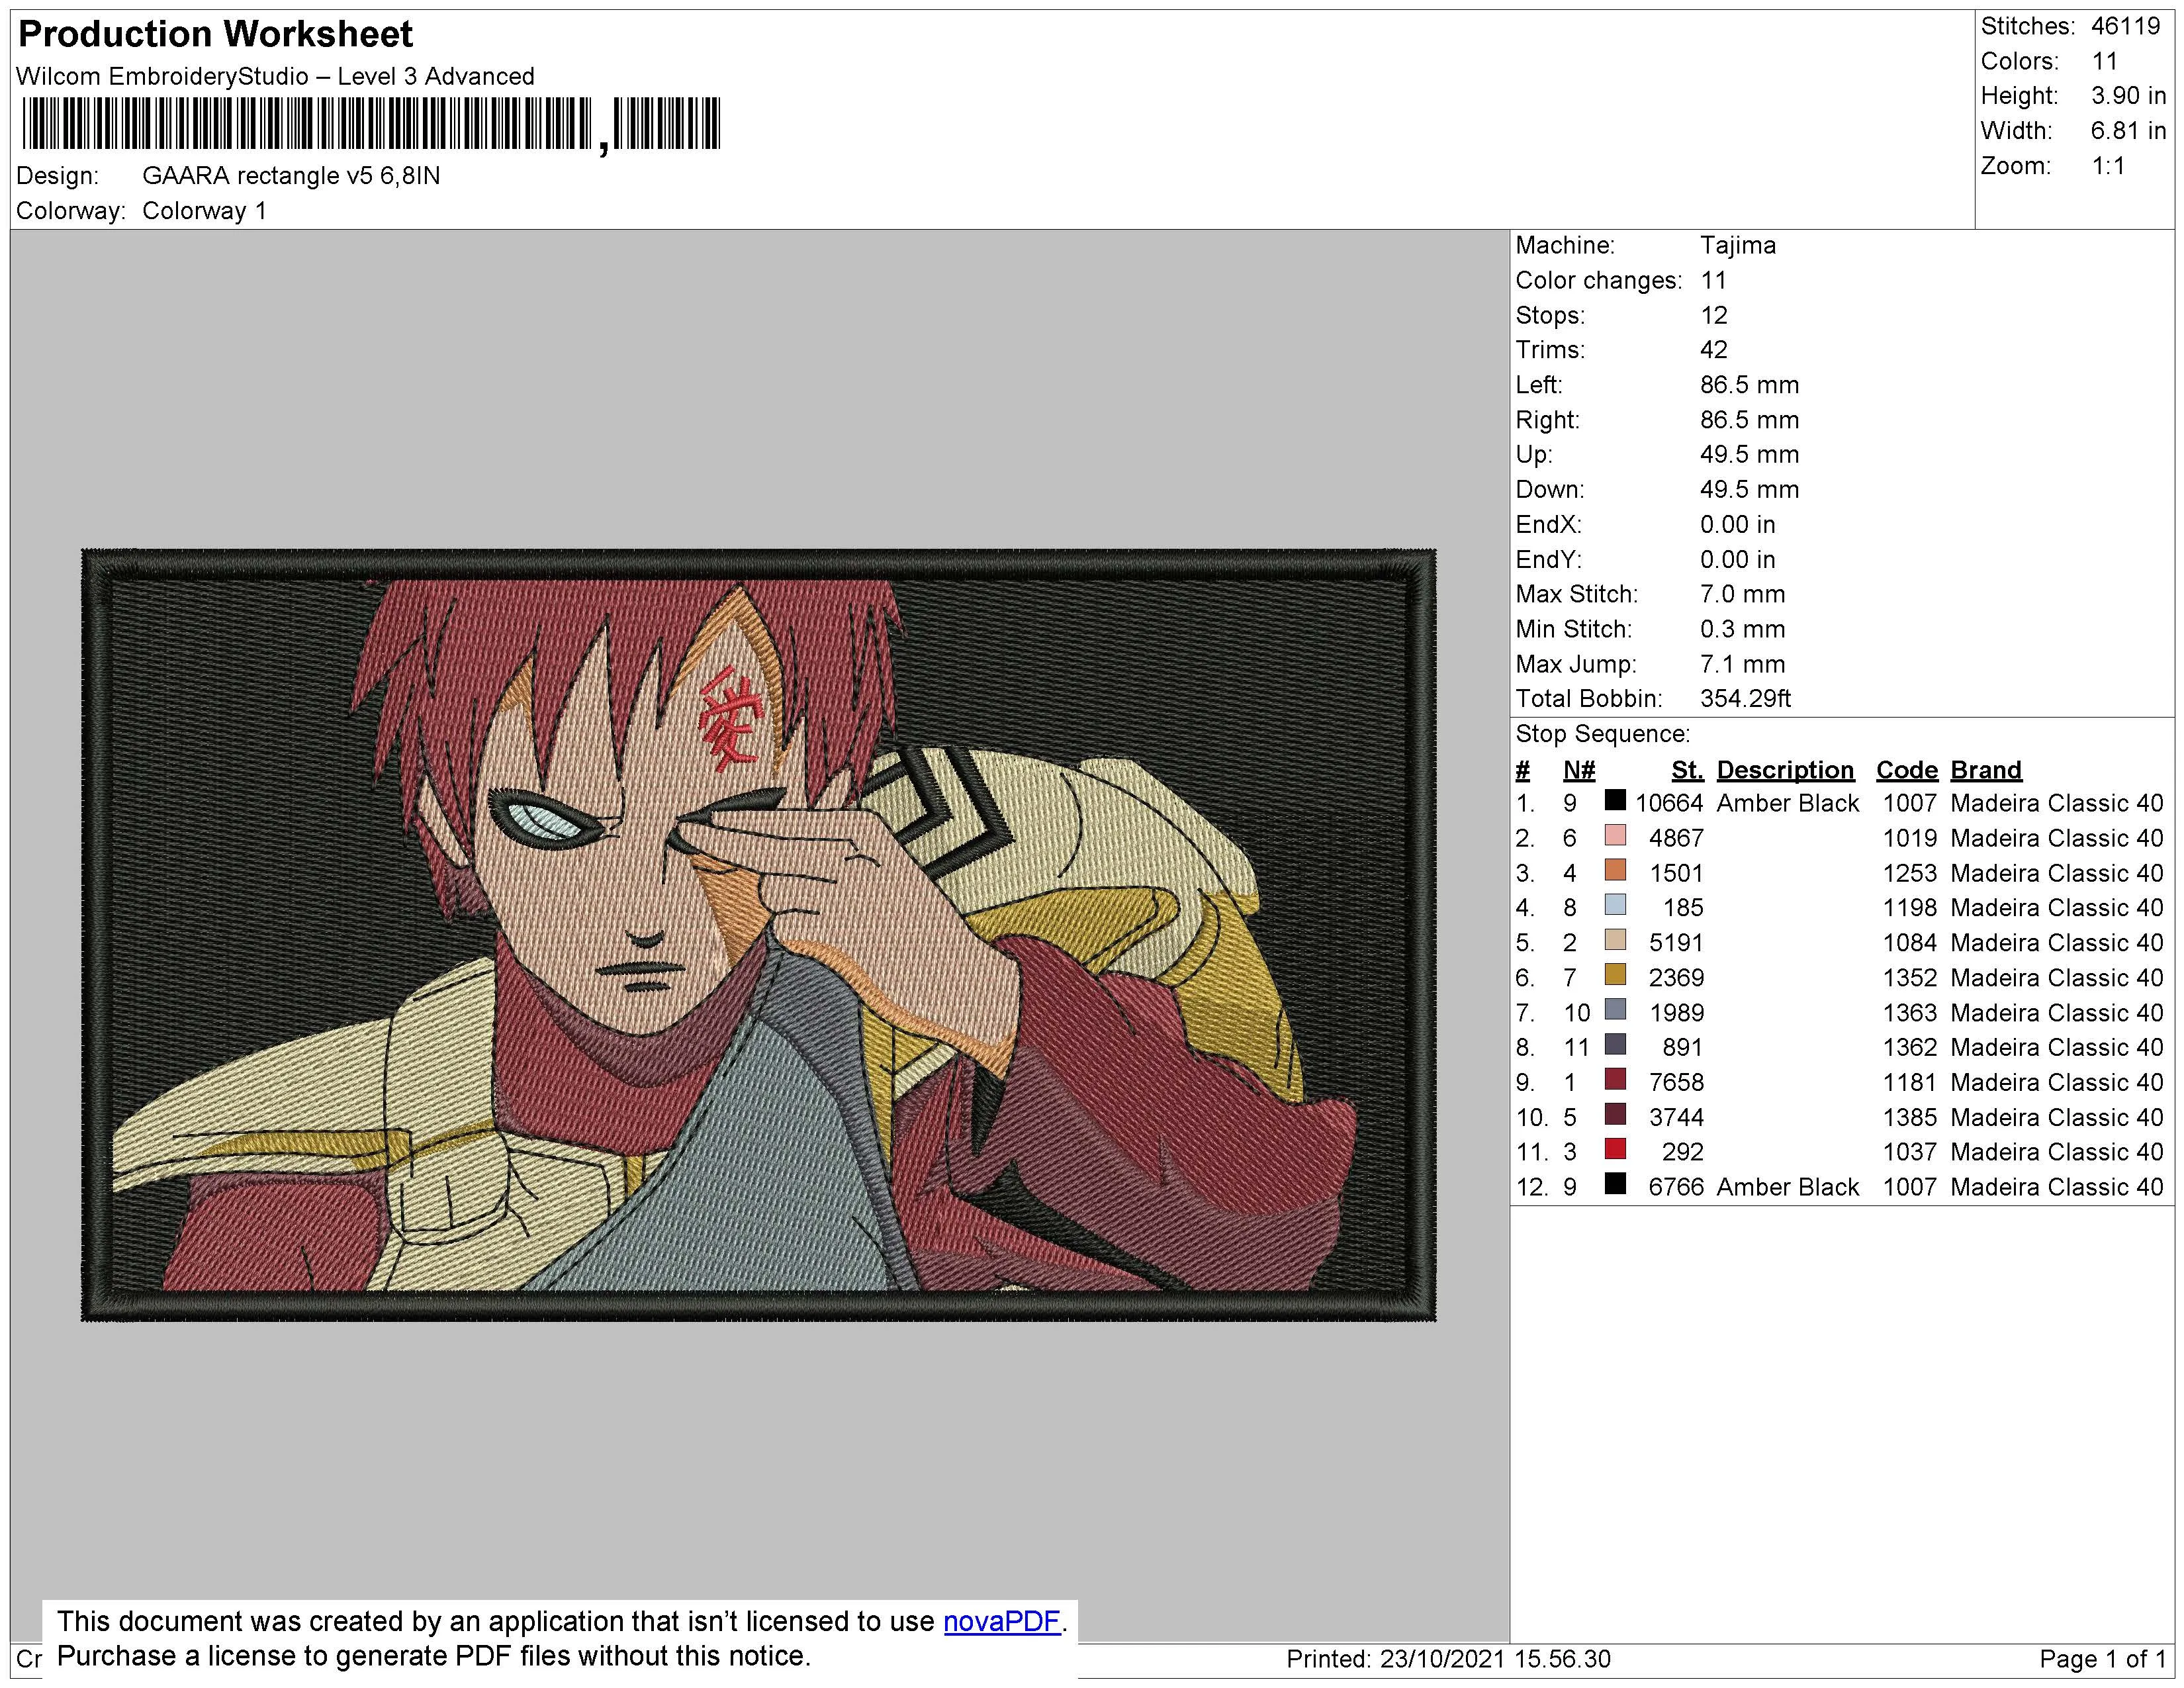Click the Max Jump value '7.1 mm'
Screen dimensions: 2184x1688
point(1742,665)
